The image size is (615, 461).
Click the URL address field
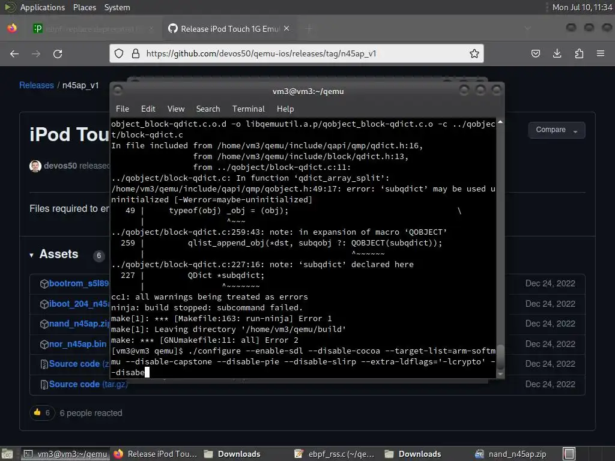tap(297, 53)
